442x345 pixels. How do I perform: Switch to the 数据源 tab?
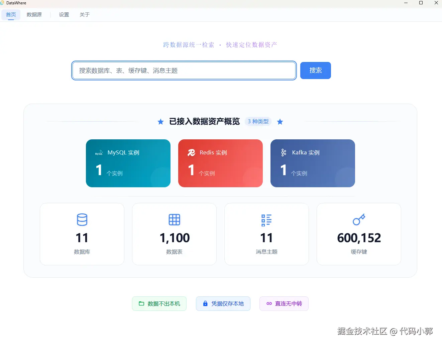pos(34,15)
